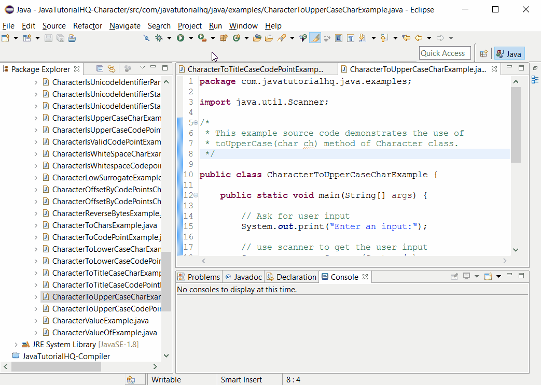541x385 pixels.
Task: Collapse the line 5 comment block in editor
Action: click(x=197, y=122)
